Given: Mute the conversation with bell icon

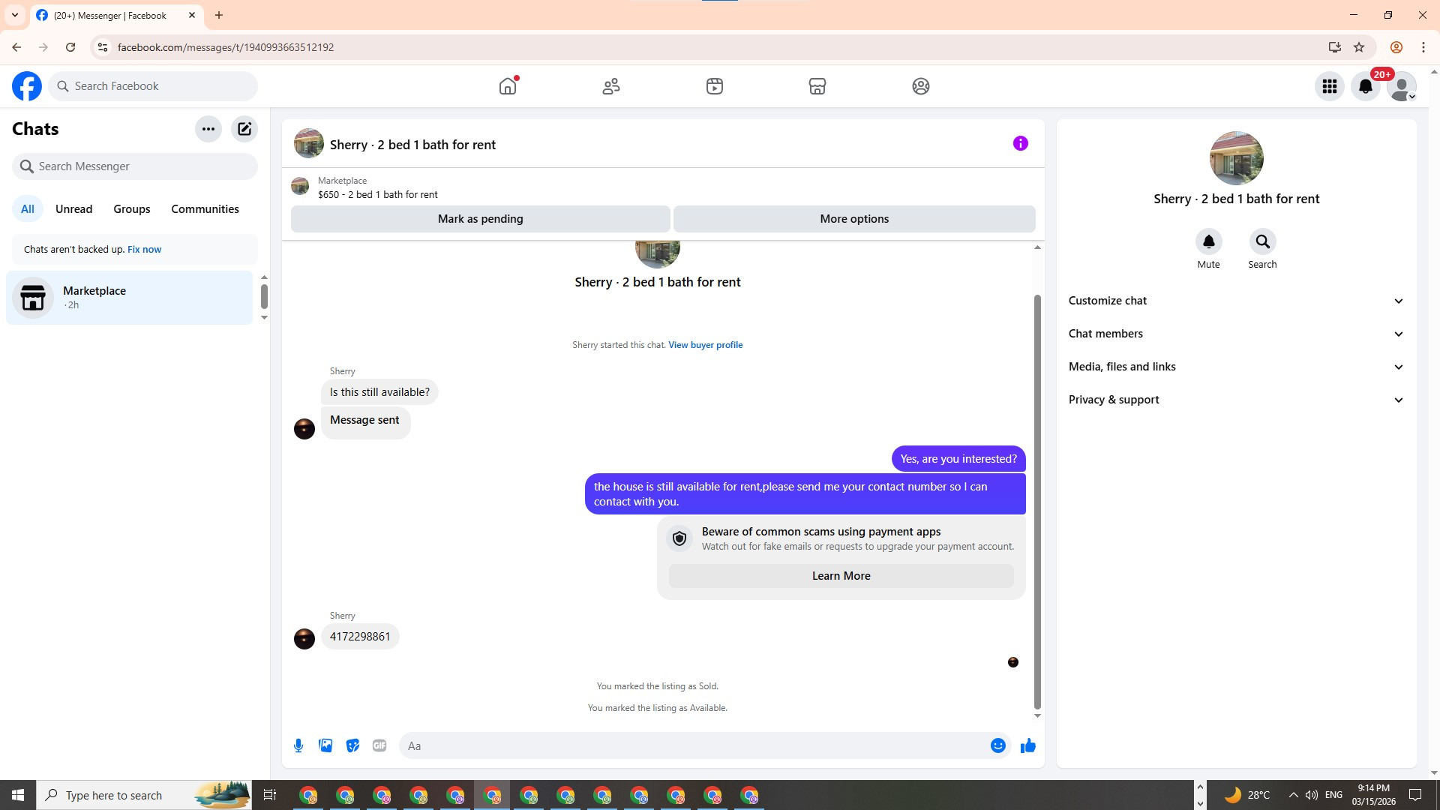Looking at the screenshot, I should (1209, 241).
